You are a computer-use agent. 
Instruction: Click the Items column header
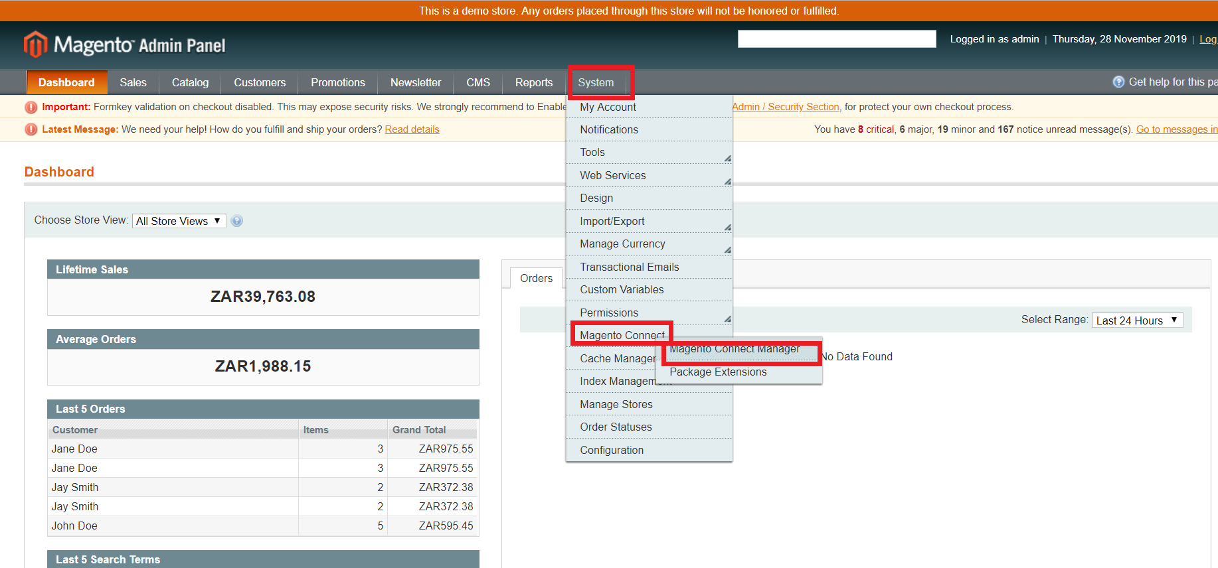click(x=343, y=429)
